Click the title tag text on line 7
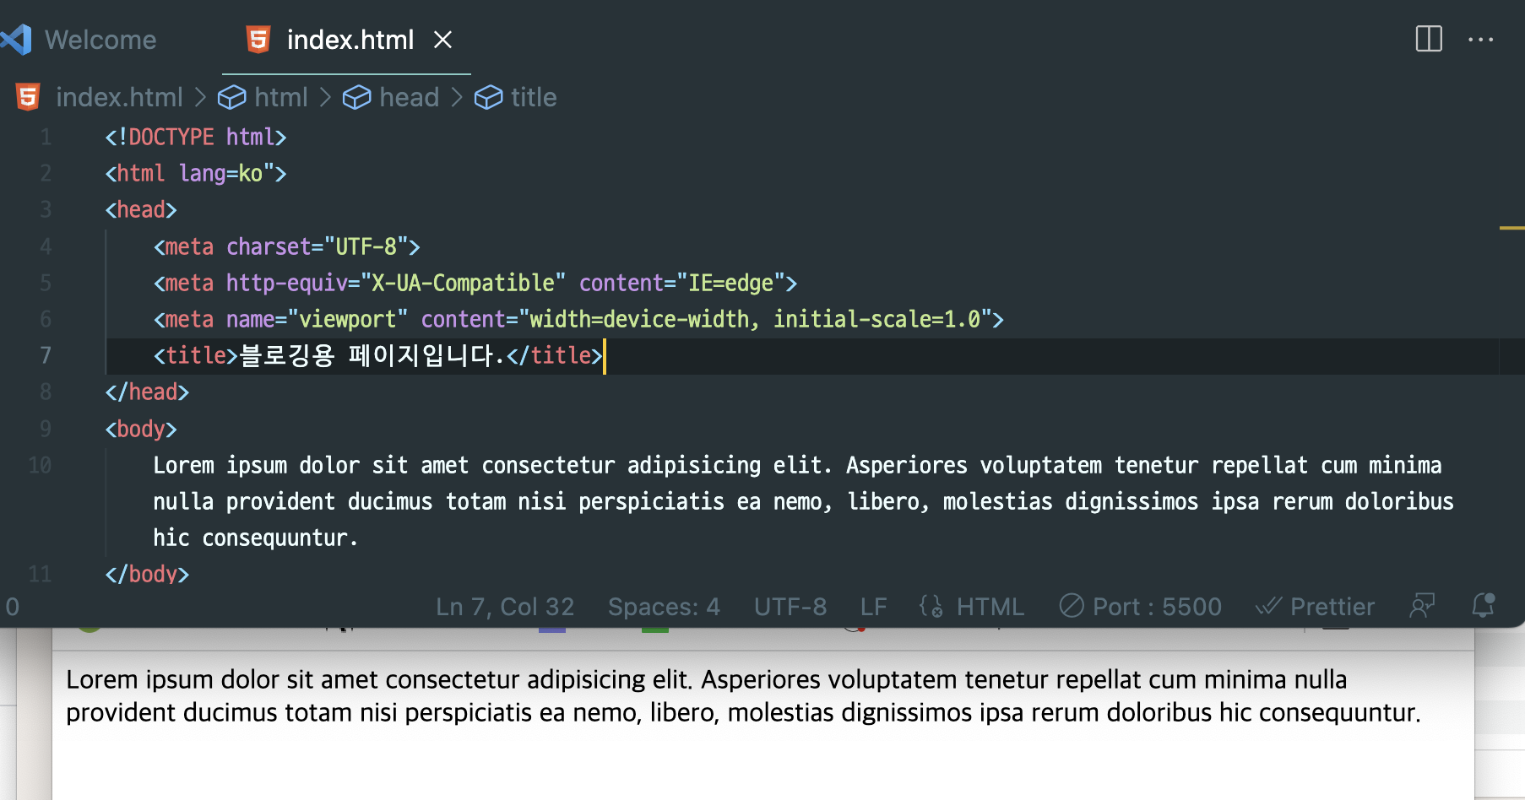The height and width of the screenshot is (800, 1525). [x=377, y=355]
